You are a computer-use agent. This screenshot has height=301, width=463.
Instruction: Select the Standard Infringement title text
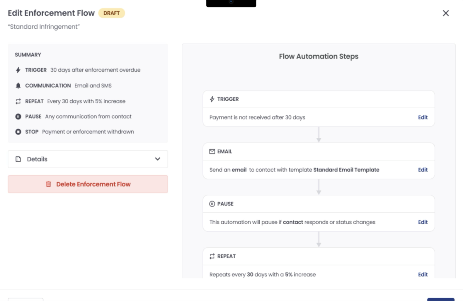[x=43, y=27]
